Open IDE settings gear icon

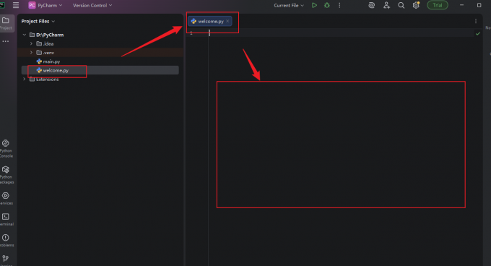[416, 5]
